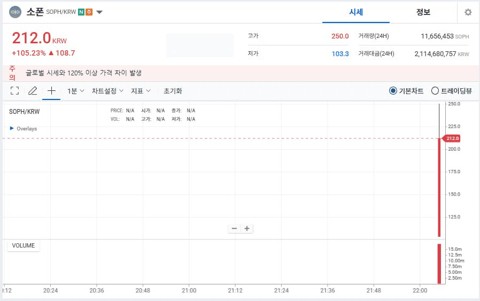Open the 차트설정 dropdown

coord(107,91)
